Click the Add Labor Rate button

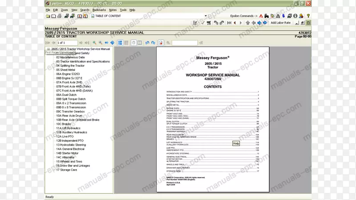280,23
